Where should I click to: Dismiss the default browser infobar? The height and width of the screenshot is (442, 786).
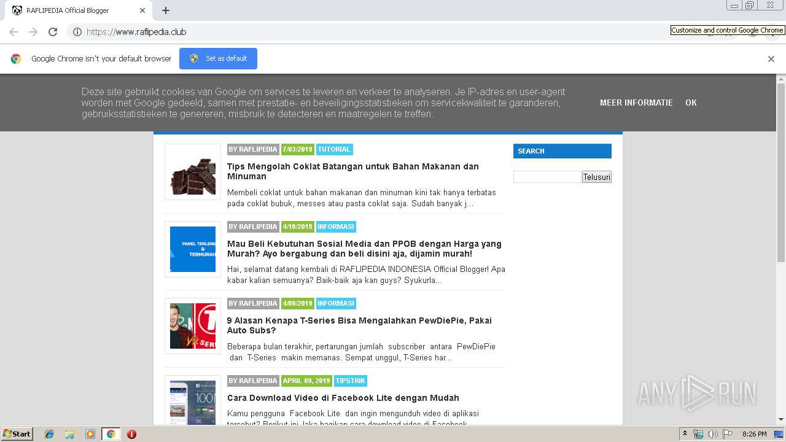[x=771, y=59]
